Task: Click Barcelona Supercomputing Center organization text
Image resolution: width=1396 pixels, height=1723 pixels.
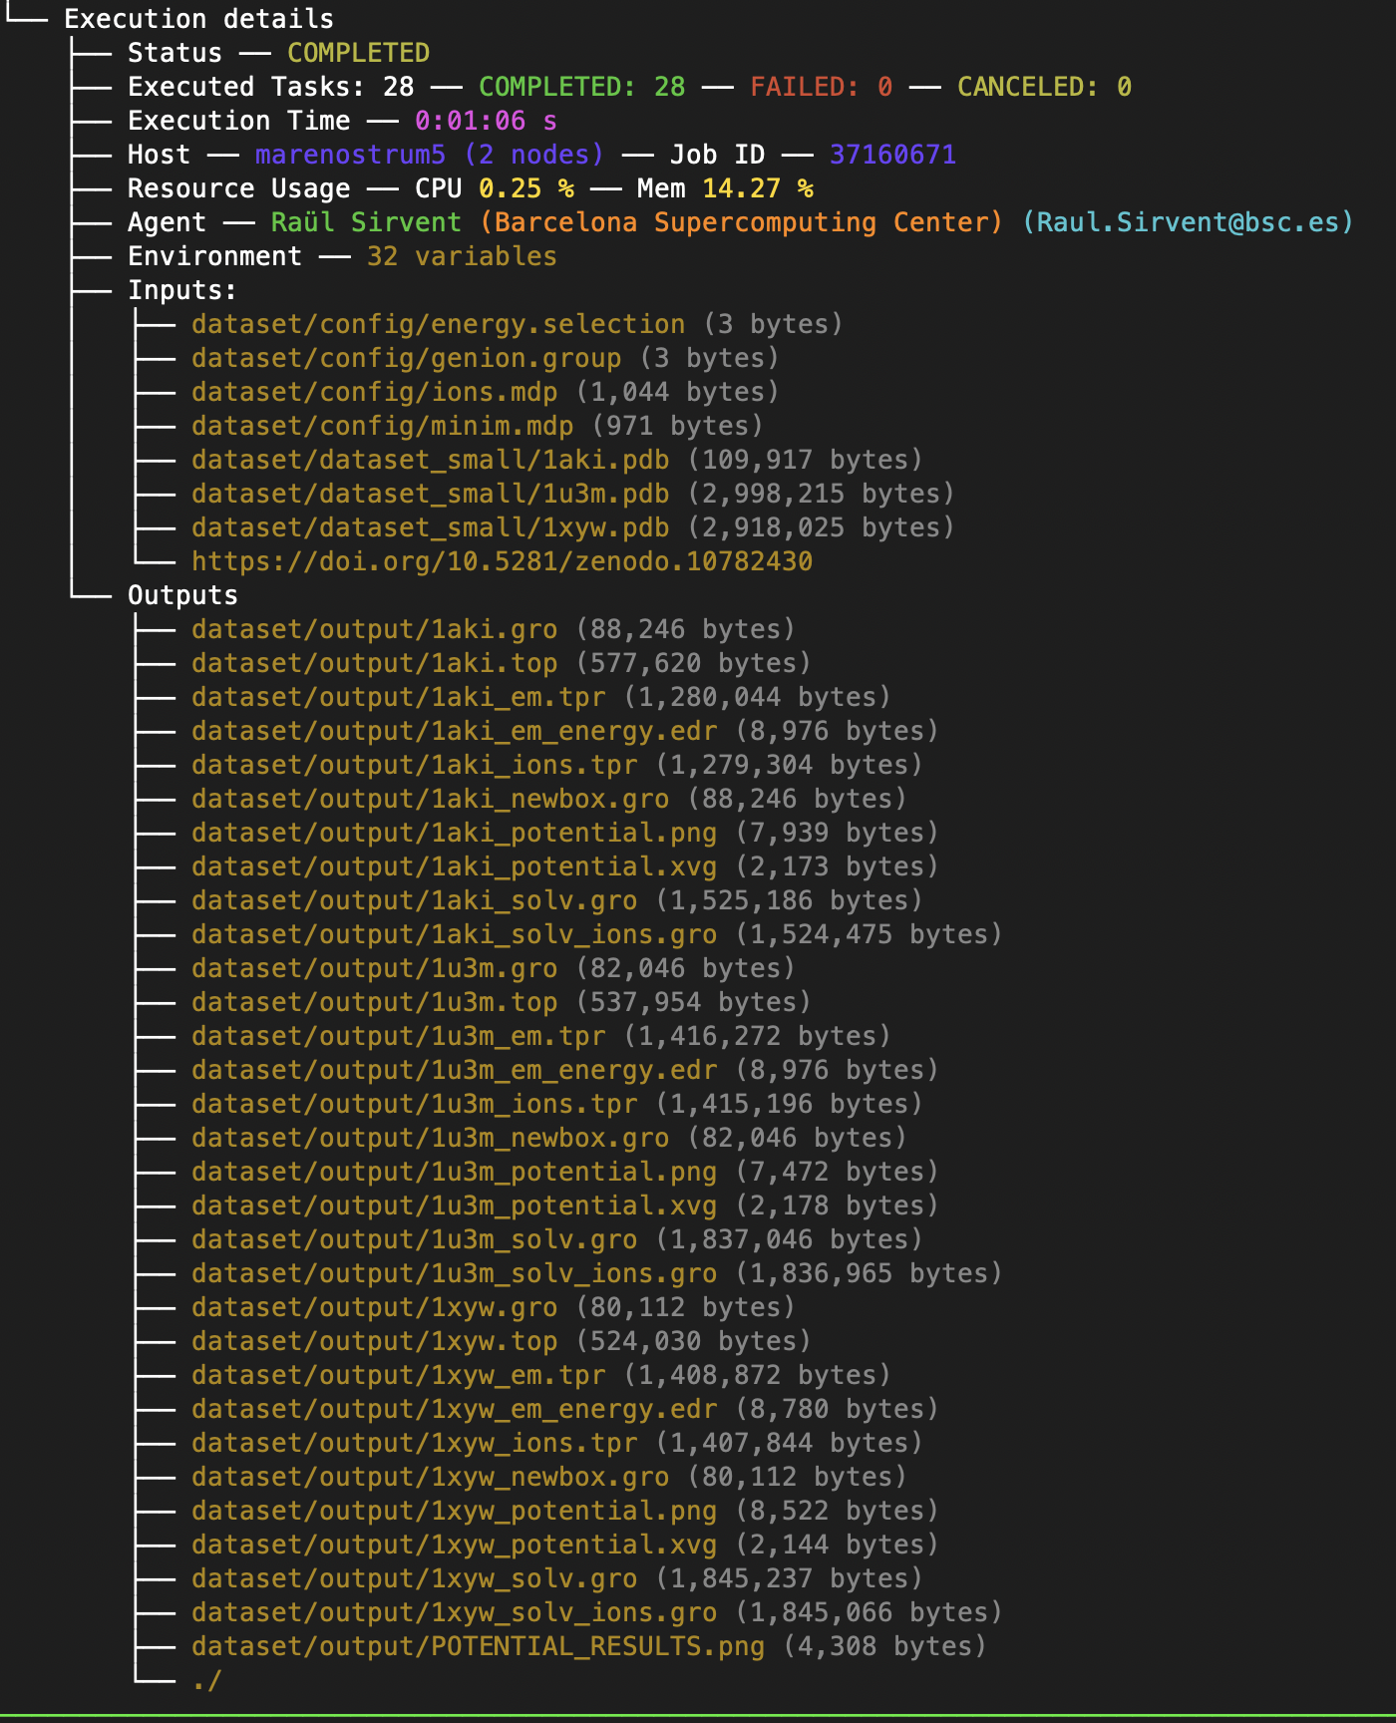Action: pyautogui.click(x=741, y=222)
